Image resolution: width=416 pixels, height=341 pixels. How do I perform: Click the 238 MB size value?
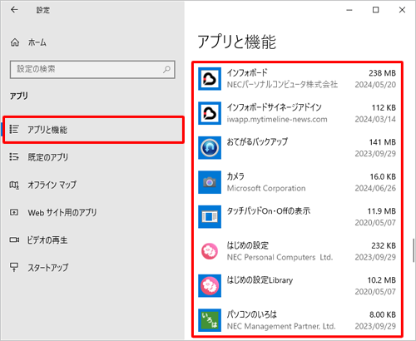click(382, 73)
